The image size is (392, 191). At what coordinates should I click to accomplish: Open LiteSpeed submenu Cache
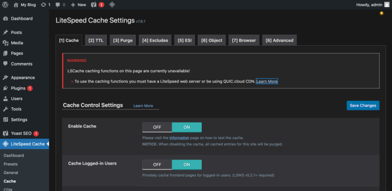[10, 181]
